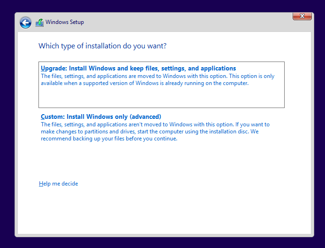Select Upgrade: Install Windows and keep files
Image resolution: width=325 pixels, height=248 pixels.
(x=138, y=69)
